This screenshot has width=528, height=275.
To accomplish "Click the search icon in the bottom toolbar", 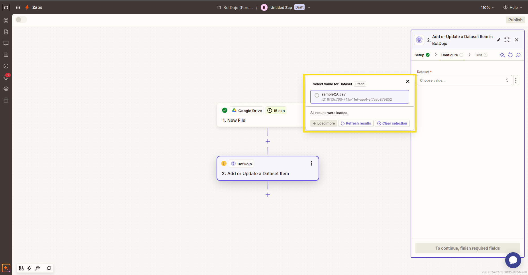I will click(49, 268).
